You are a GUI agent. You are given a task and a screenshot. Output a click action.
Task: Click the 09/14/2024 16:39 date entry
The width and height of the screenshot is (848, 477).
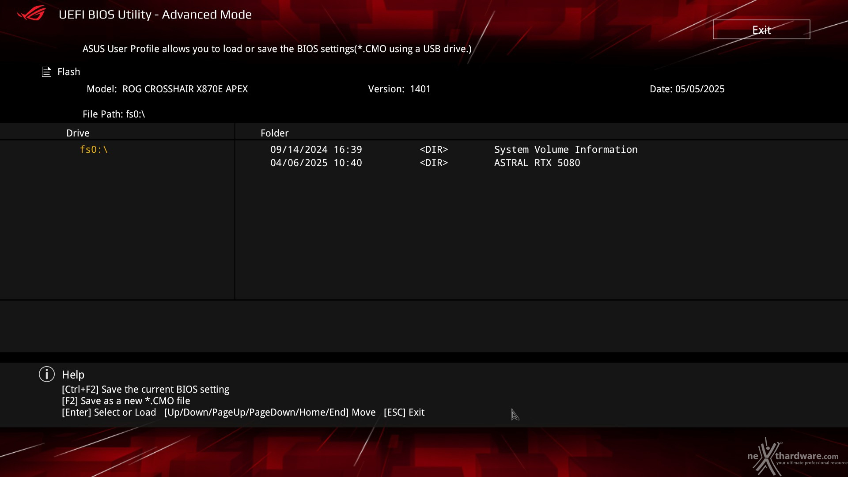(x=316, y=150)
